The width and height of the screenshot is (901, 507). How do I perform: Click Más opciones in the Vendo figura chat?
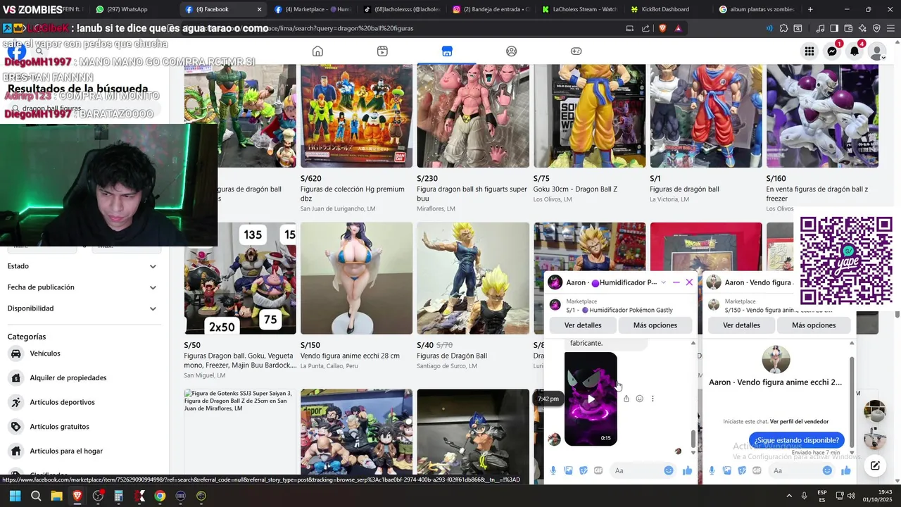point(813,325)
